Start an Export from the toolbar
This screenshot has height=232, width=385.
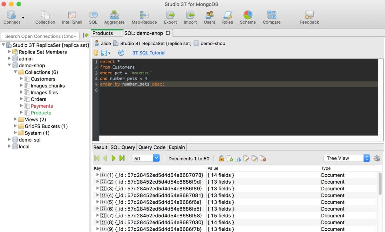[x=170, y=17]
